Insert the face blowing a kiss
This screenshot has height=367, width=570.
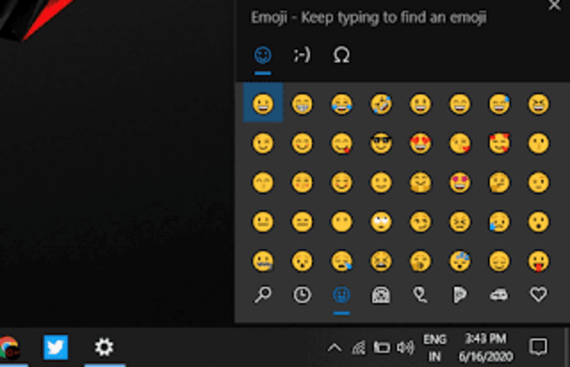[460, 143]
